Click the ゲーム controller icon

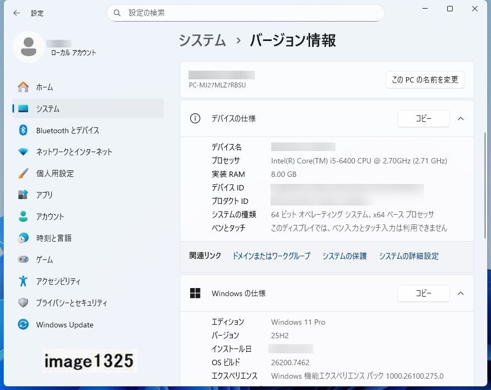pyautogui.click(x=23, y=259)
